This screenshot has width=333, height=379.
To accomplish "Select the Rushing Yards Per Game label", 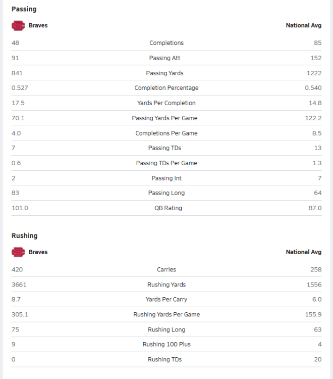I will pos(166,314).
